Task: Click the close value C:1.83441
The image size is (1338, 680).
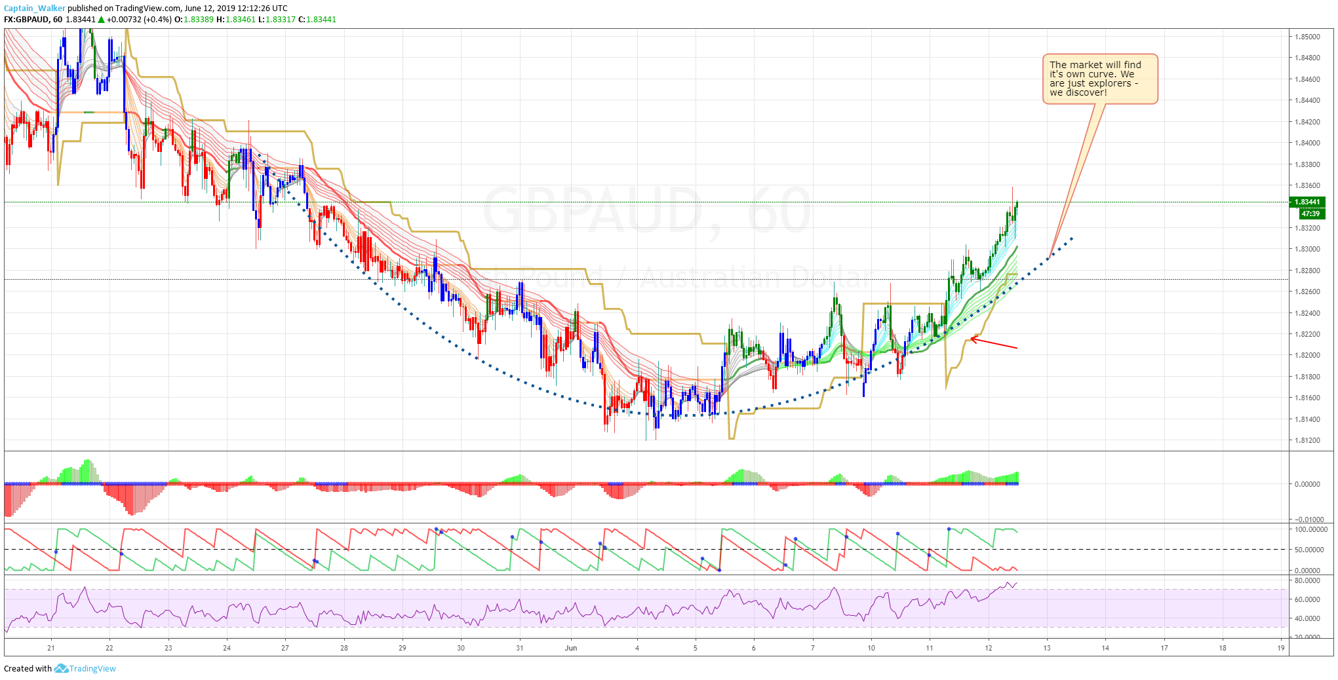Action: (317, 20)
